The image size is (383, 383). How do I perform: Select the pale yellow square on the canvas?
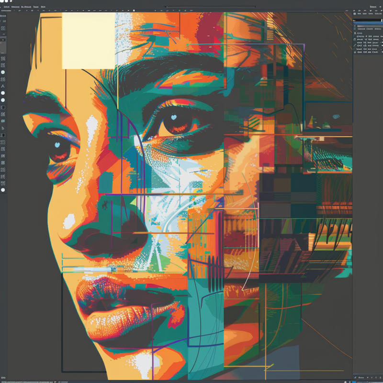(89, 41)
